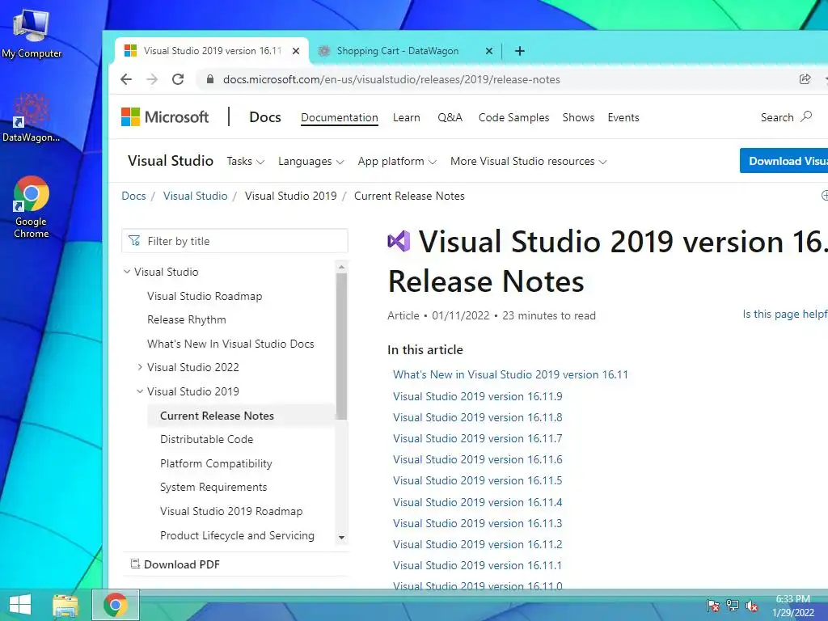Jump to Visual Studio 2019 version 16.11.1

[477, 565]
